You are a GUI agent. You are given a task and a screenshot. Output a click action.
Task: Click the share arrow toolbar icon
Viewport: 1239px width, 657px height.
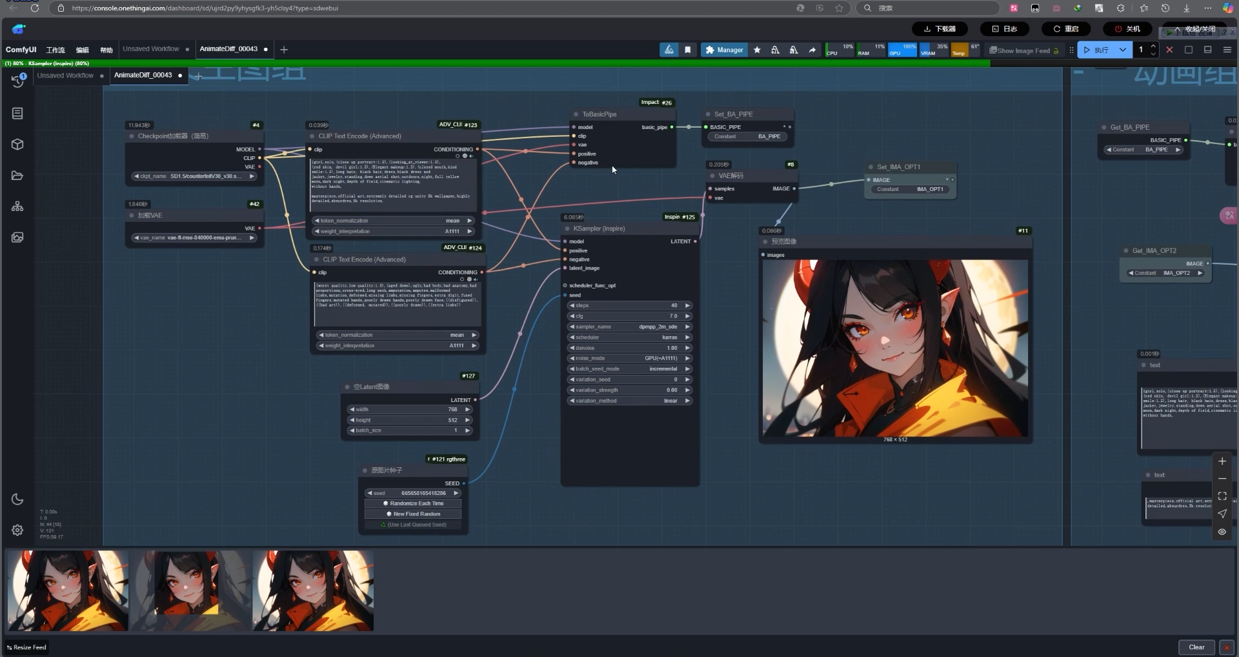pyautogui.click(x=812, y=50)
